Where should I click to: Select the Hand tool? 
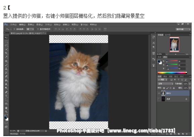click(x=6, y=108)
